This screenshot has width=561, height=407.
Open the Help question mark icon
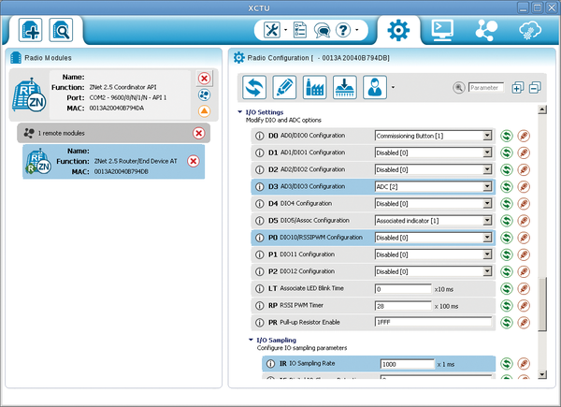click(343, 30)
